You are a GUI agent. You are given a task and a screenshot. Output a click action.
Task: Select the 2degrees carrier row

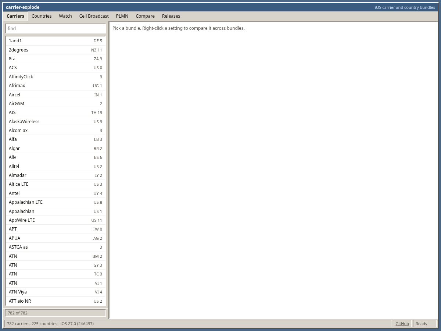coord(55,50)
